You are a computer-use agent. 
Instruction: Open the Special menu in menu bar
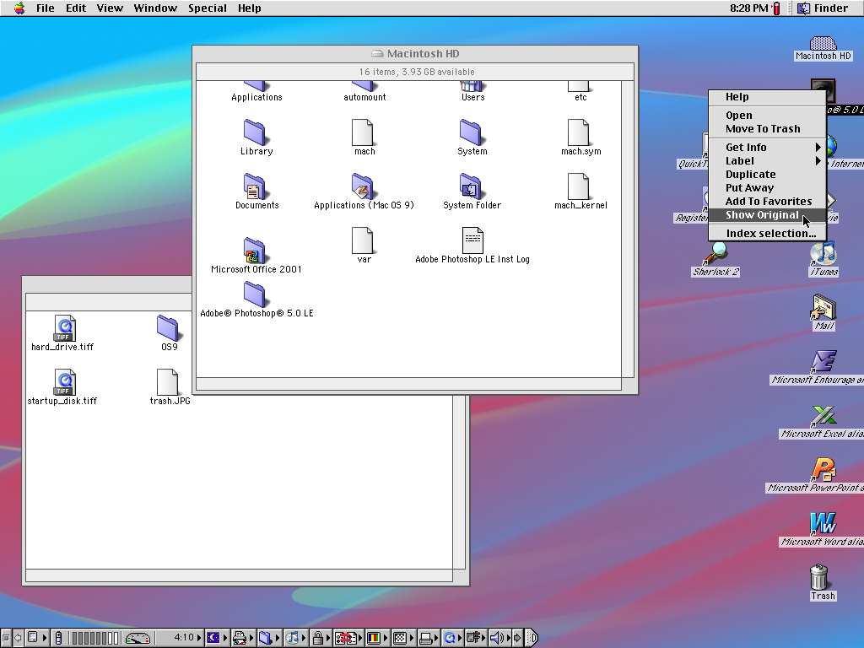207,8
